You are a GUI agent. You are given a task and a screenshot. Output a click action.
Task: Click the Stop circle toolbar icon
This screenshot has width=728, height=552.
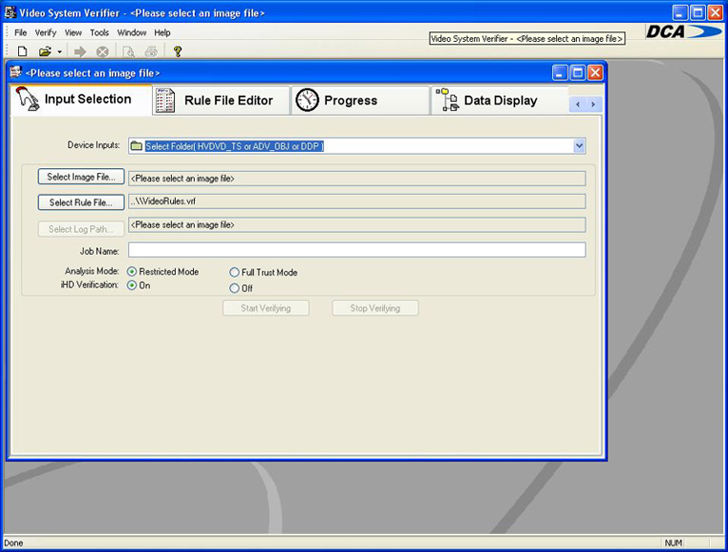click(102, 52)
